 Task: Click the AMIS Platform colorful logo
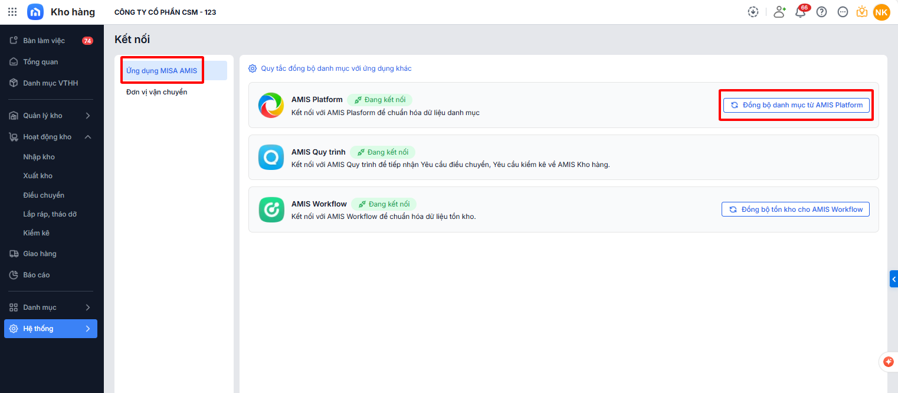271,105
